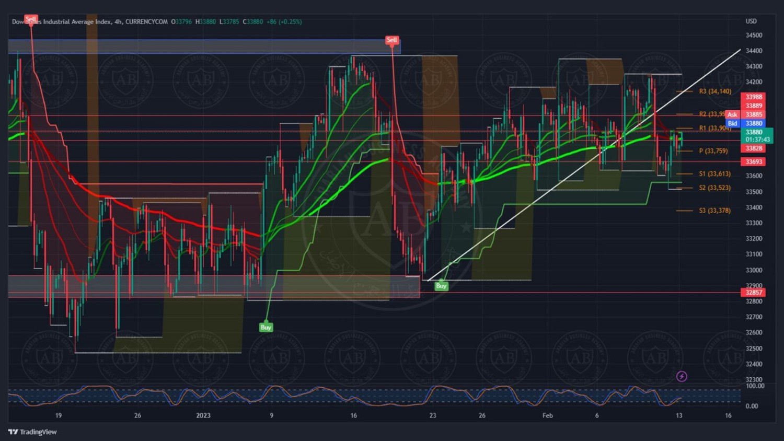This screenshot has height=441, width=784.
Task: Select the Buy marker above date 9
Action: pos(266,327)
